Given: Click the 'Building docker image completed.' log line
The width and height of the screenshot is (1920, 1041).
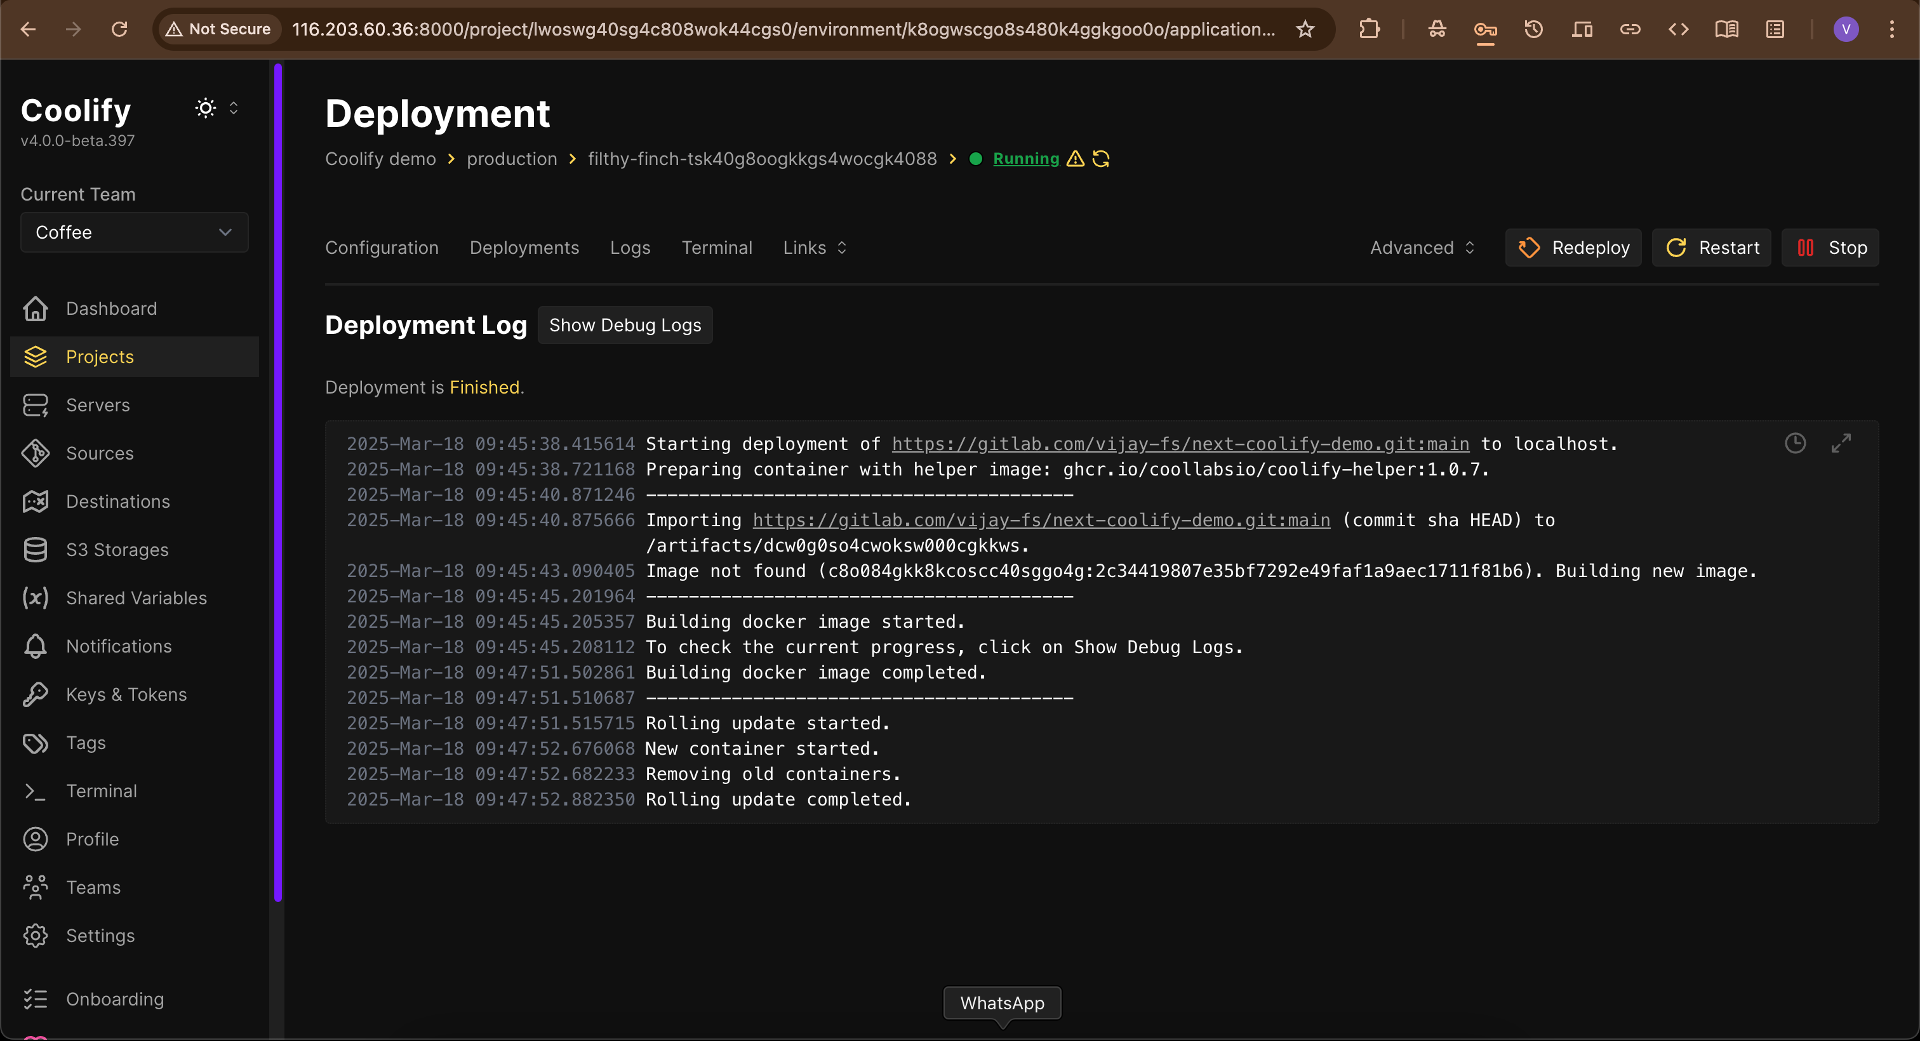Looking at the screenshot, I should 815,673.
